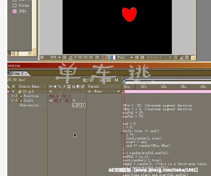
Task: Click the JPEG label in project panel
Action: (x=22, y=11)
